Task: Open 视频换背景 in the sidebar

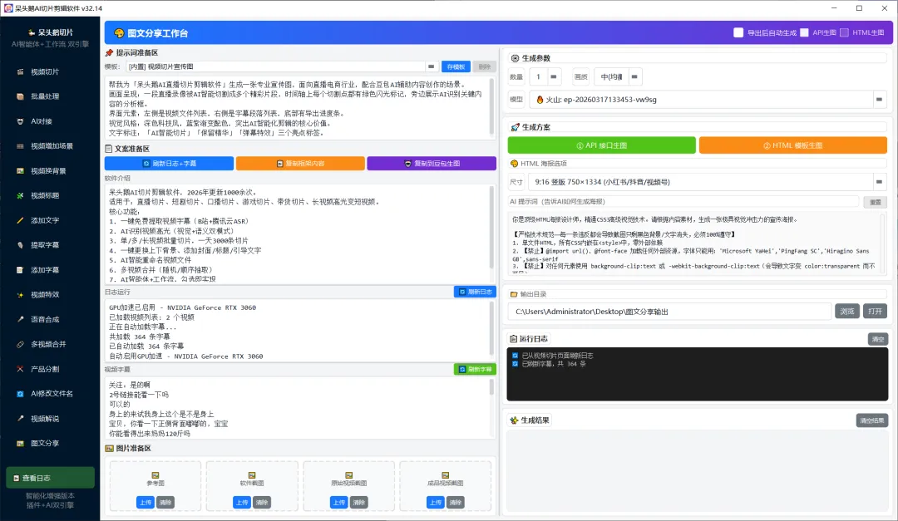Action: pos(50,170)
